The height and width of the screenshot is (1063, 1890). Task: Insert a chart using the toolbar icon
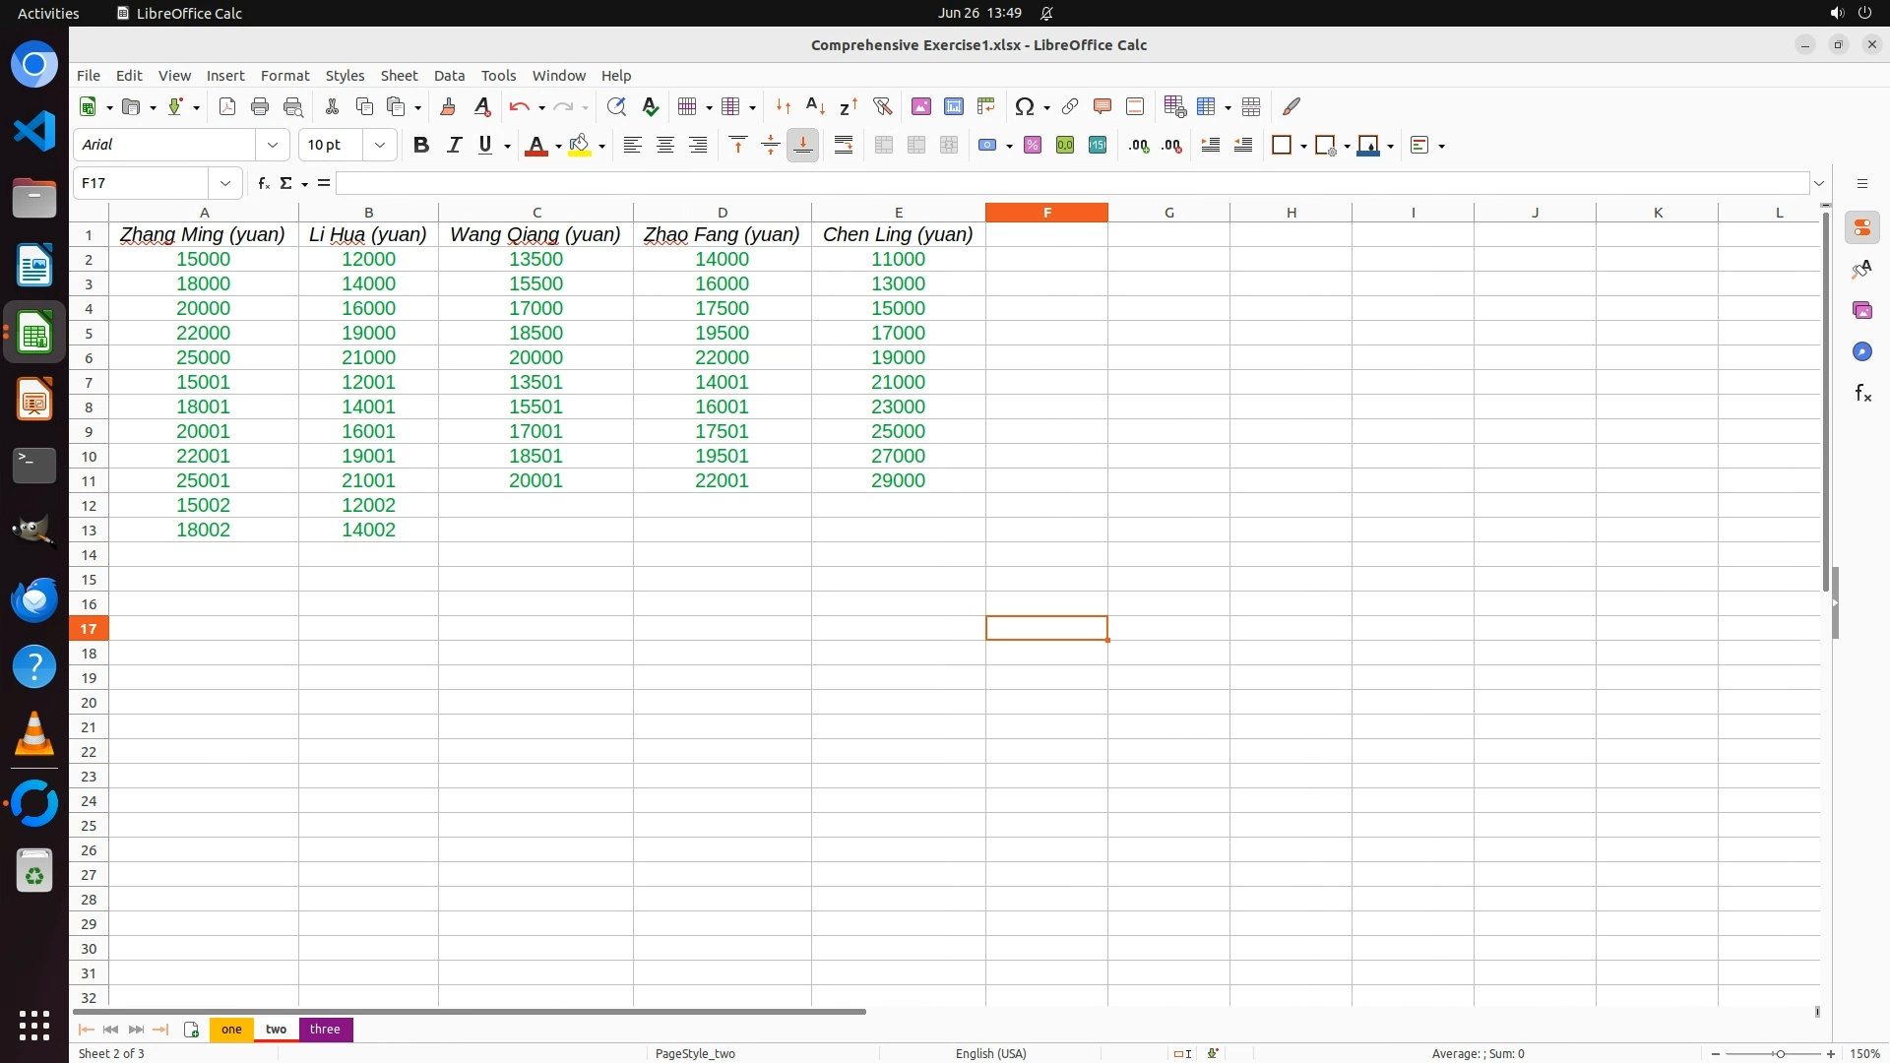pos(953,106)
